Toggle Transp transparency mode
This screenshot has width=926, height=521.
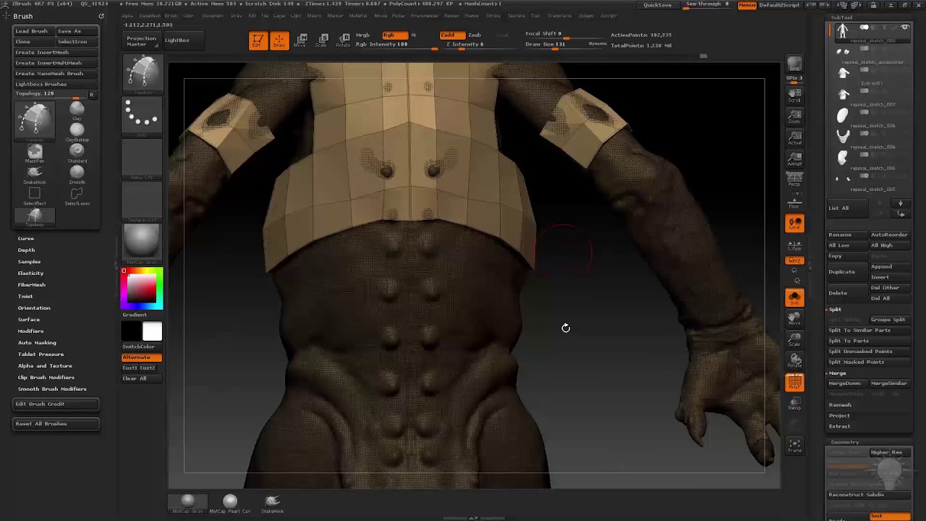pos(794,404)
